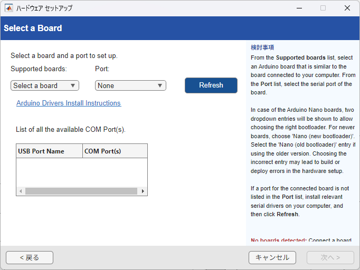Click the キャンセル cancel button

272,258
